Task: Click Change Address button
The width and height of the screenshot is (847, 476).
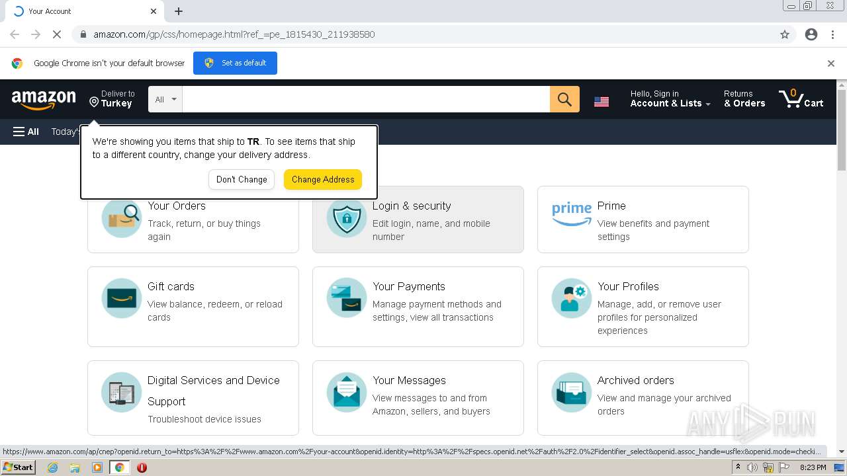Action: coord(323,179)
